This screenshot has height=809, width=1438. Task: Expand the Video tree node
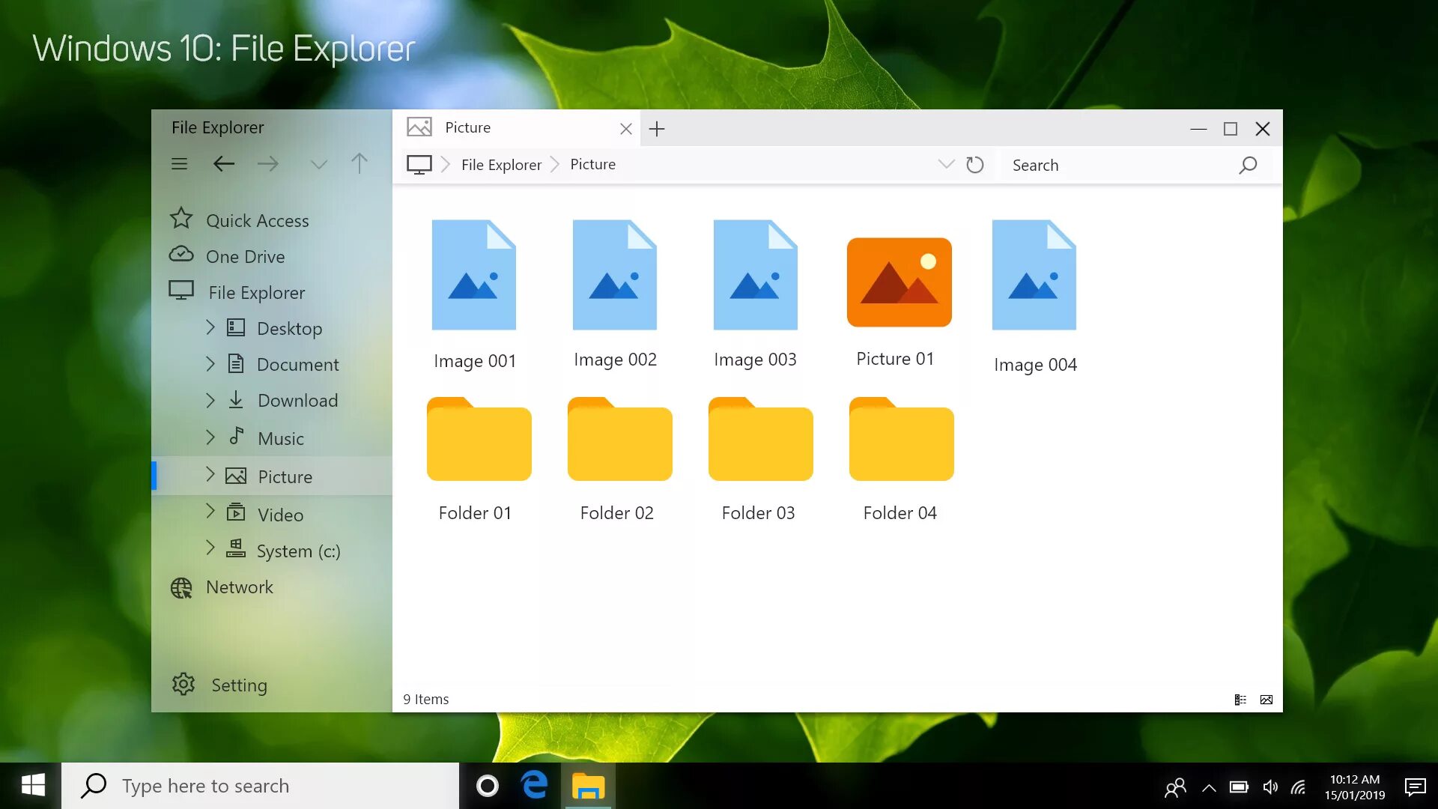tap(210, 512)
